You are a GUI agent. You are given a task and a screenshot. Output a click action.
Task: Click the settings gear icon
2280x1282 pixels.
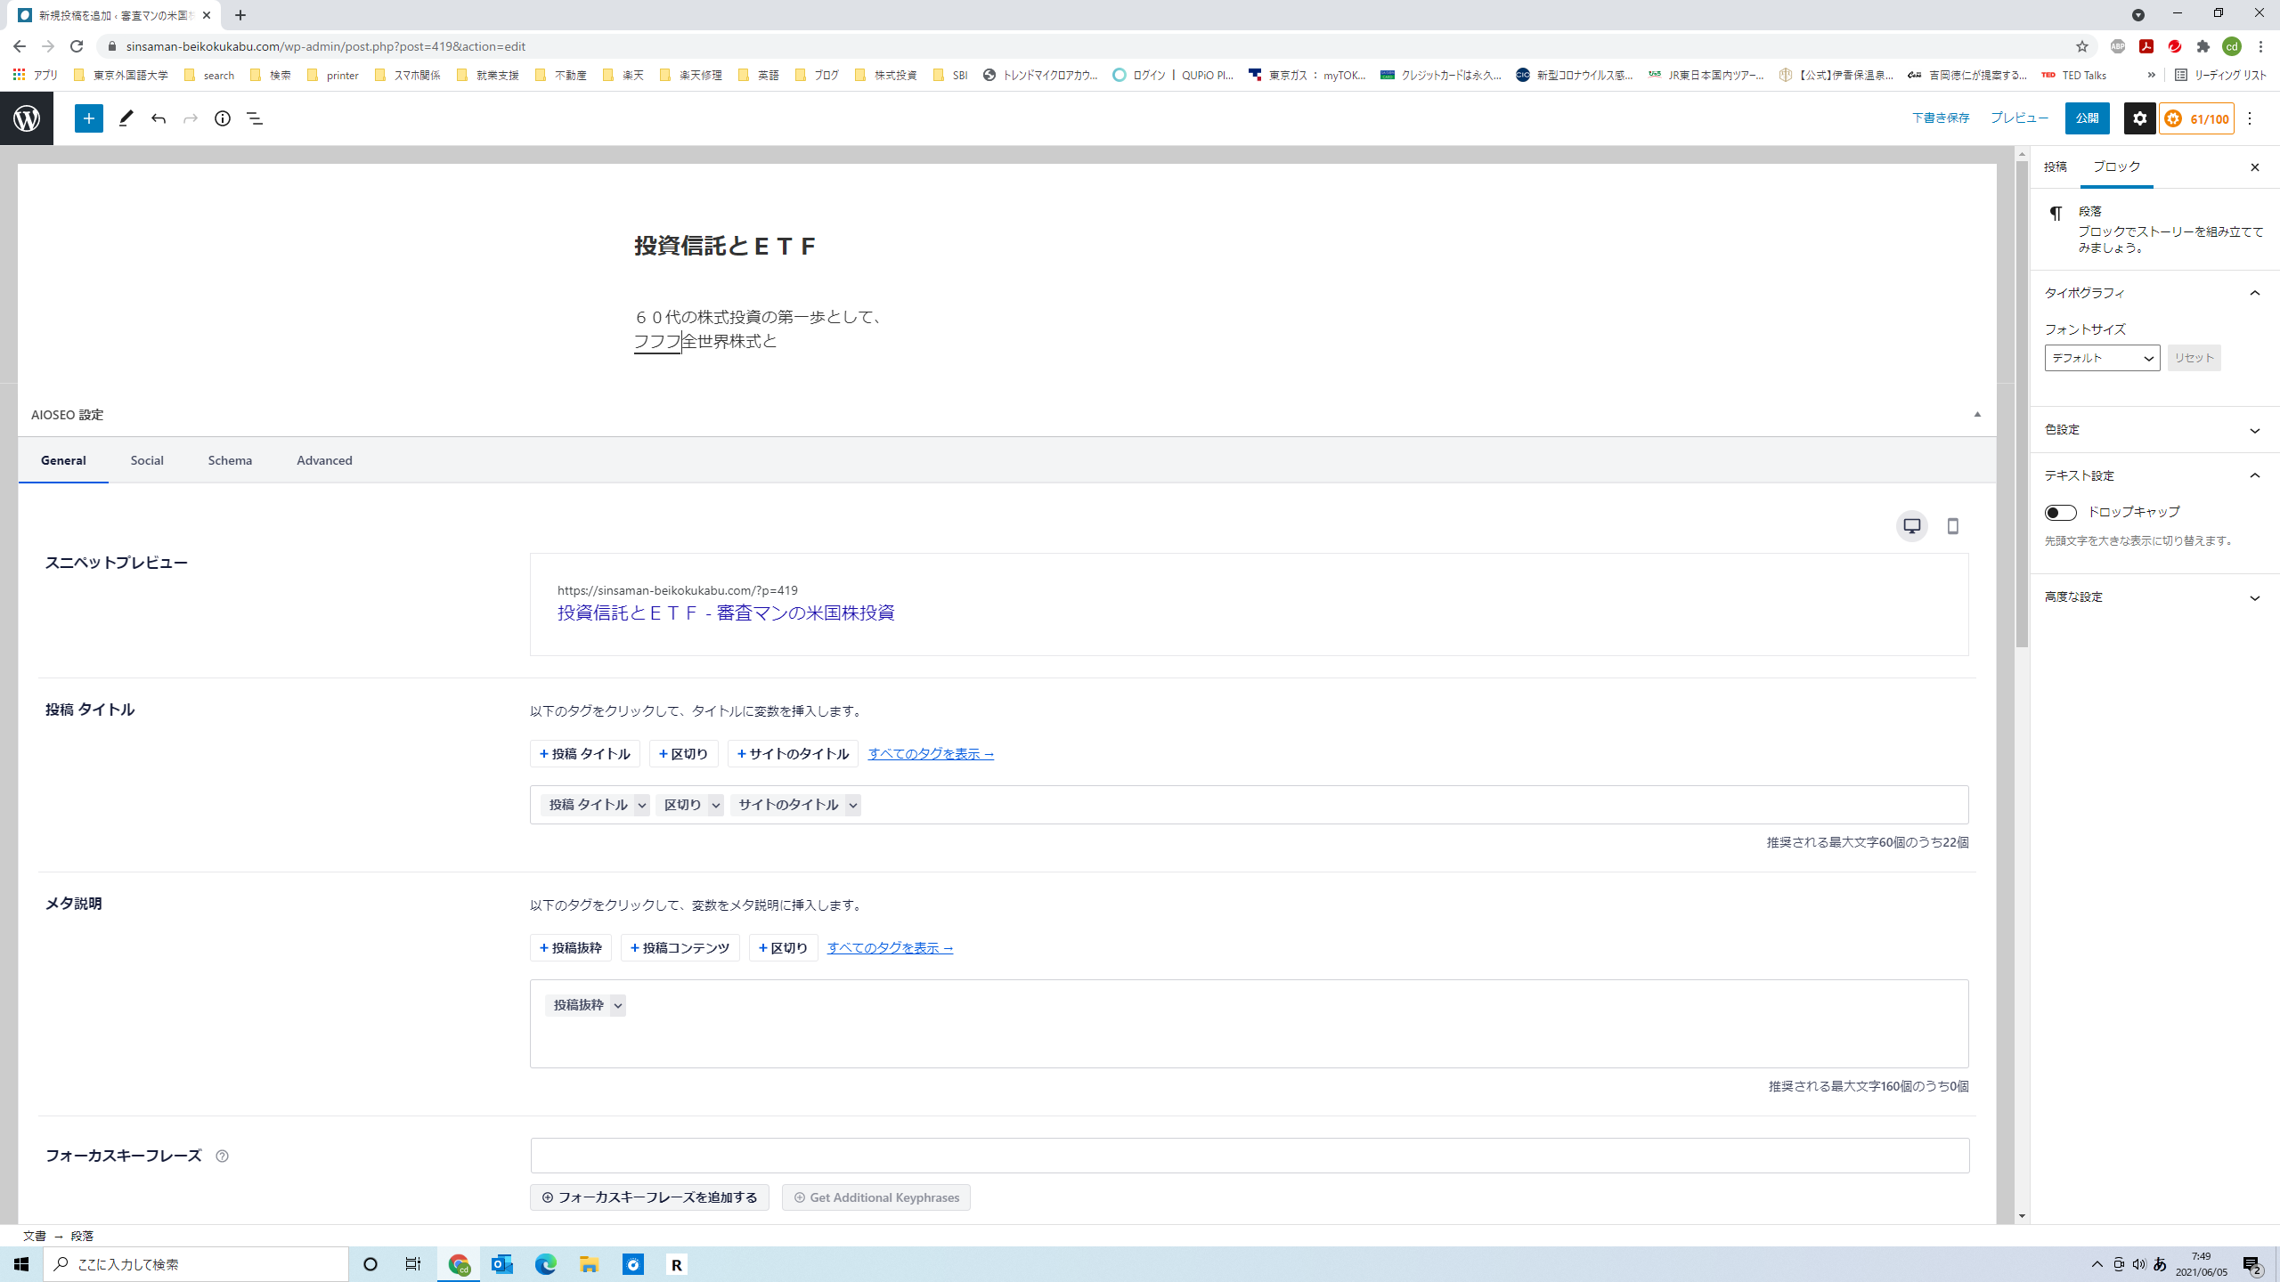click(x=2139, y=118)
